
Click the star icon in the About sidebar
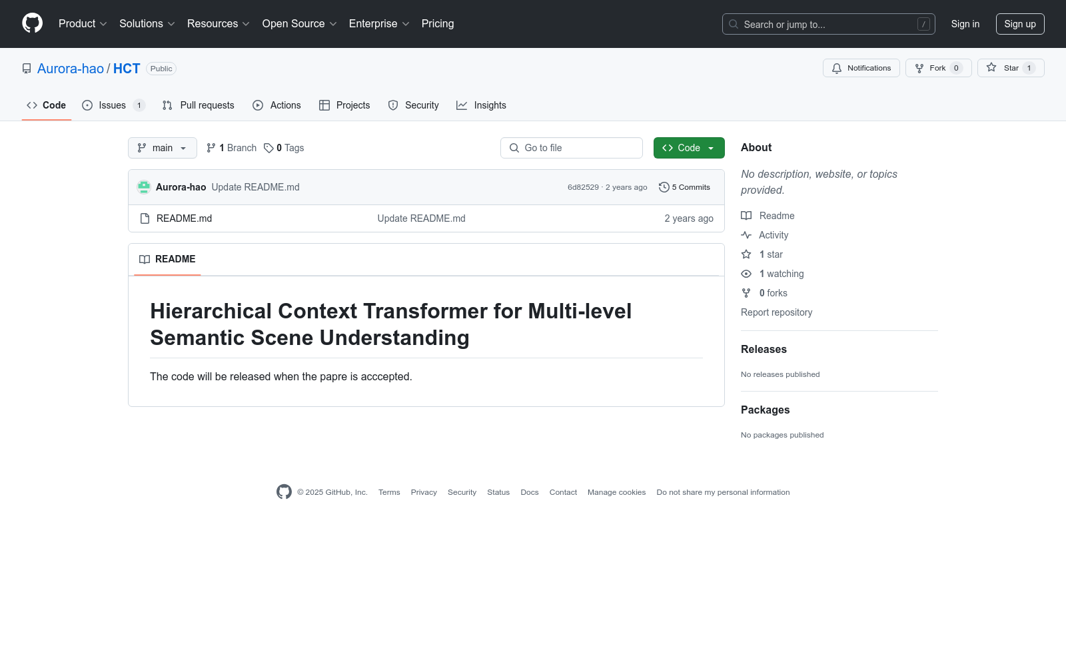point(746,254)
